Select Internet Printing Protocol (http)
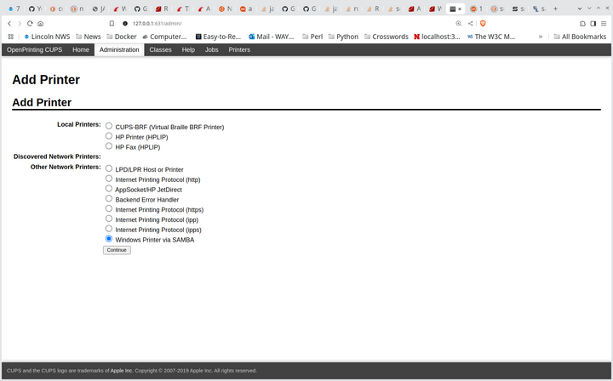 click(109, 179)
